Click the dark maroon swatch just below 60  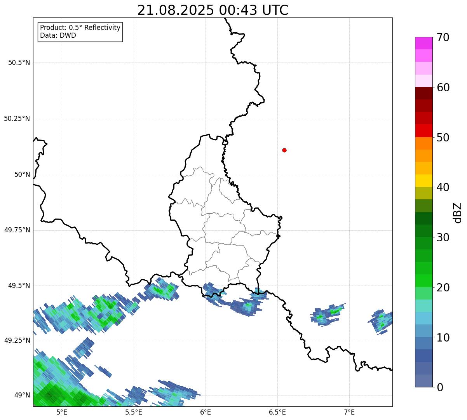coord(423,93)
